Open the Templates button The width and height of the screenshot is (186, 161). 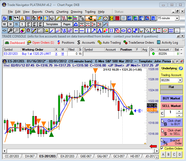[x=52, y=24]
